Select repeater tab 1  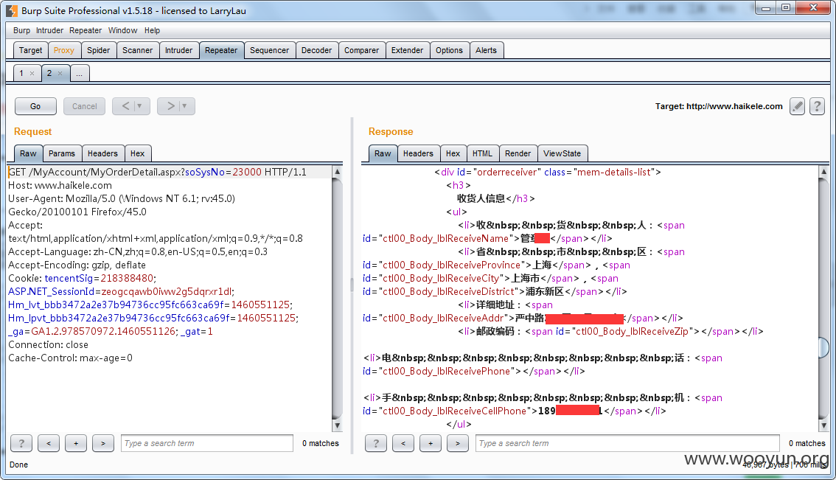tap(21, 73)
